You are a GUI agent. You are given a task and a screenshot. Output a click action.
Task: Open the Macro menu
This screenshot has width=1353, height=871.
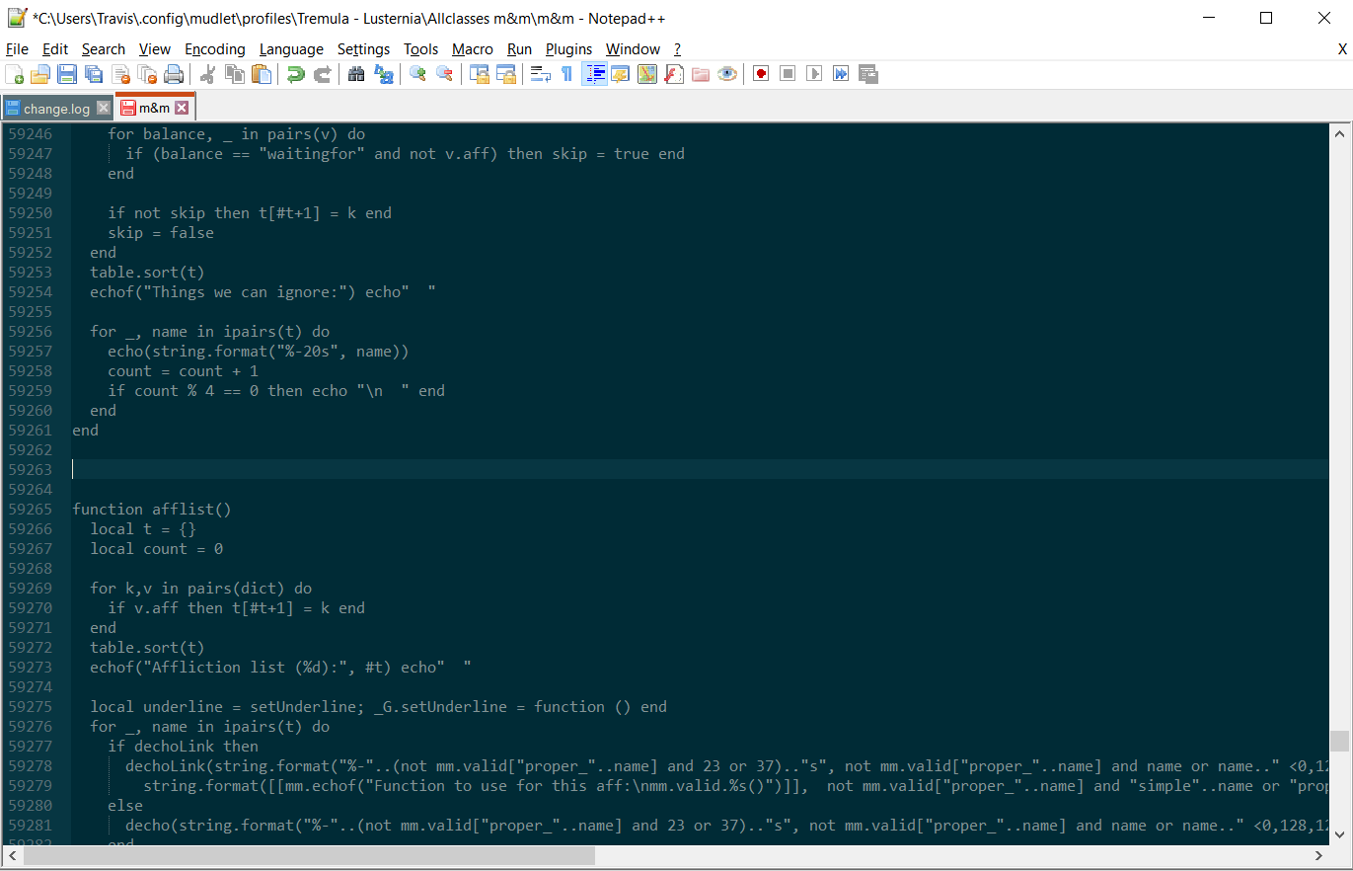tap(473, 49)
